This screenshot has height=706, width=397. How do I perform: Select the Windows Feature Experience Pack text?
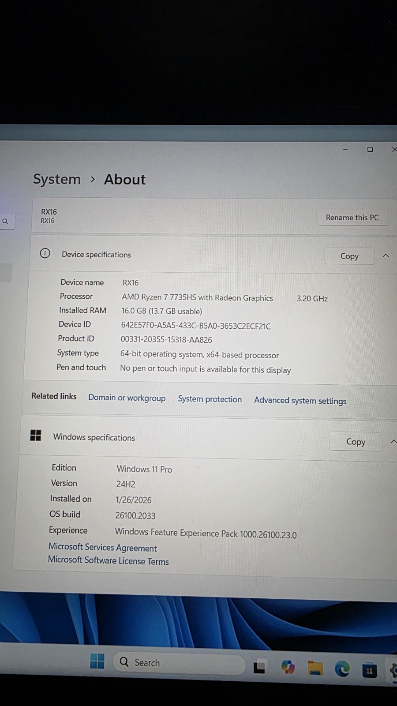tap(206, 533)
